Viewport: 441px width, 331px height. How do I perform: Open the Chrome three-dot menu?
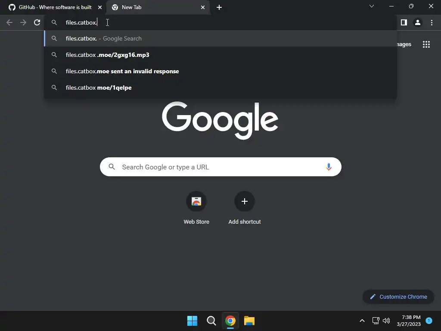point(432,22)
